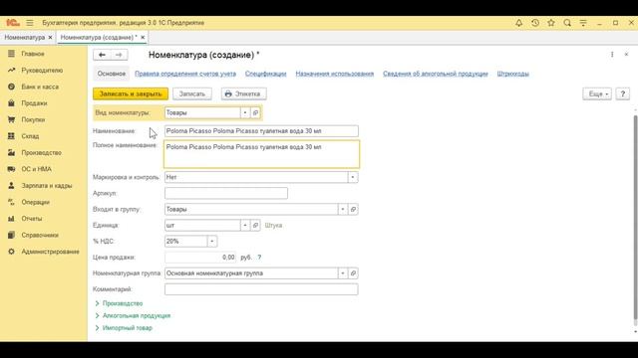The image size is (638, 358).
Task: Switch to Номенклатура (создание) tab
Action: pos(98,38)
